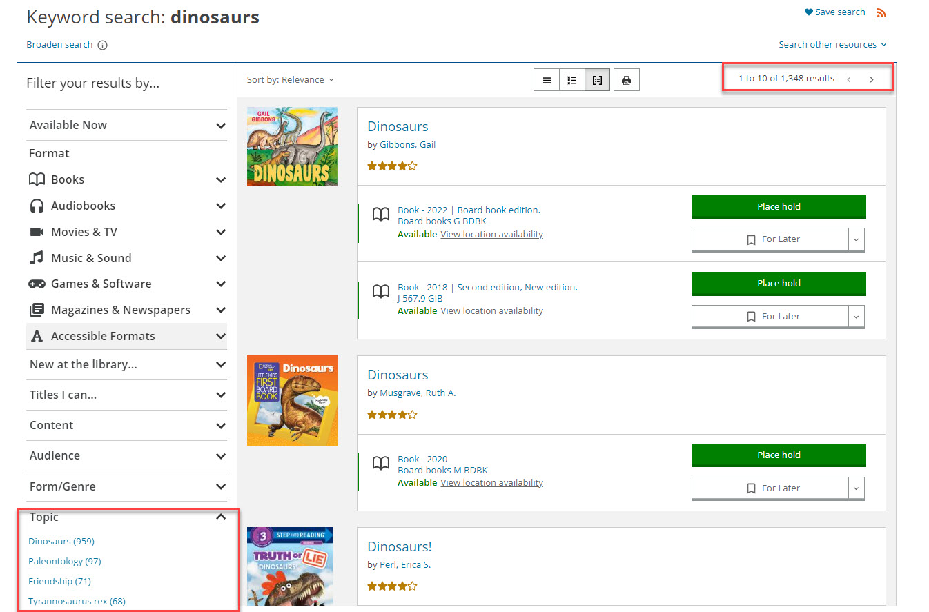Click the Broaden search info icon
This screenshot has height=612, width=929.
pyautogui.click(x=102, y=45)
